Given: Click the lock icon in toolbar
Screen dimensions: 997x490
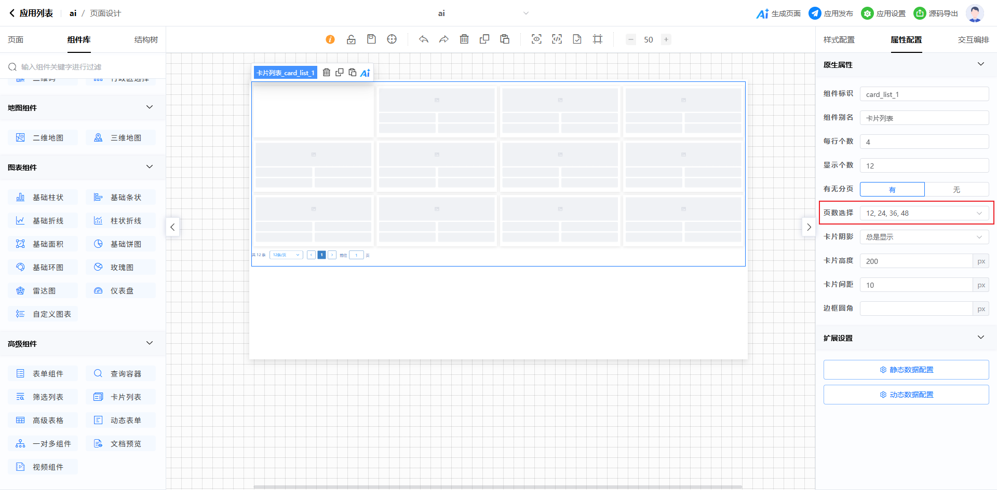Looking at the screenshot, I should pyautogui.click(x=351, y=39).
